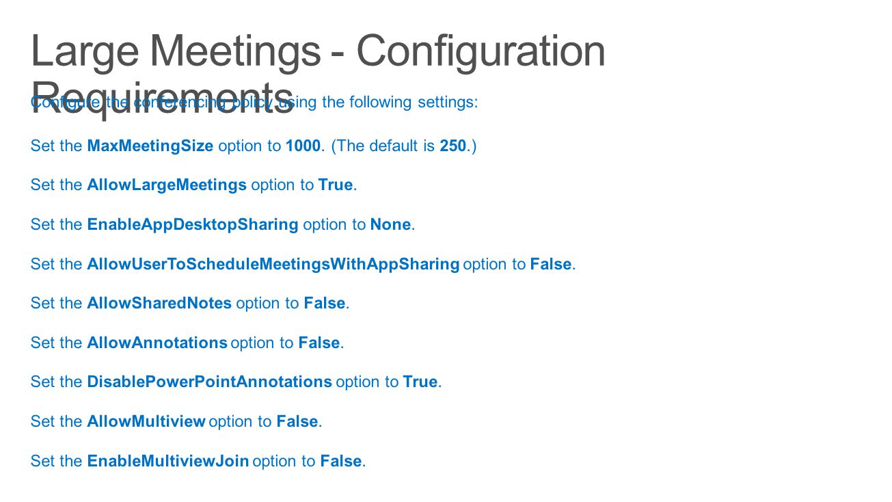The image size is (892, 502).
Task: Select the EnableMultiviewJoin option name
Action: 168,461
